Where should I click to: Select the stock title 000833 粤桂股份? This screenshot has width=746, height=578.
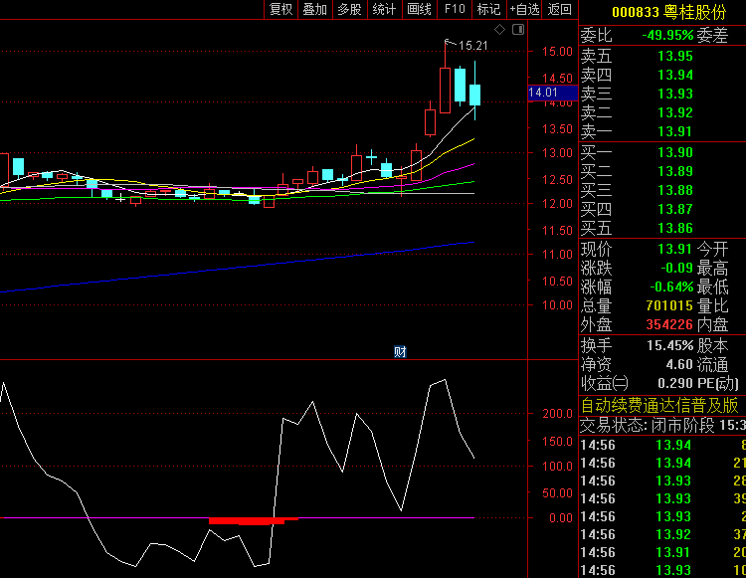(669, 12)
